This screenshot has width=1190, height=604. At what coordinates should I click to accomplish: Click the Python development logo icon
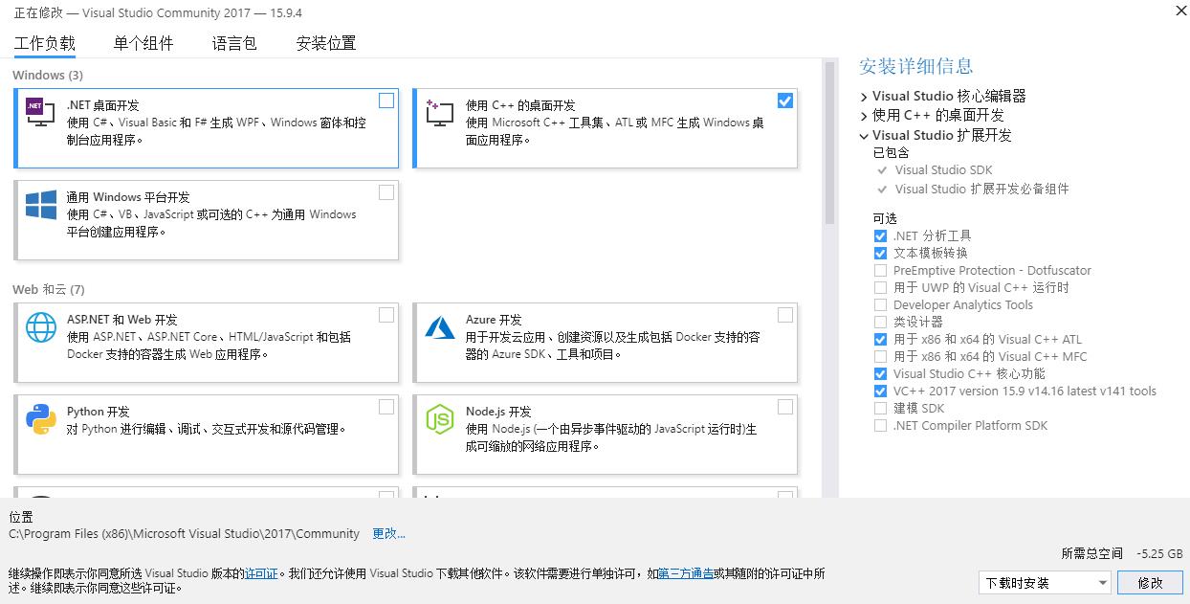[40, 419]
